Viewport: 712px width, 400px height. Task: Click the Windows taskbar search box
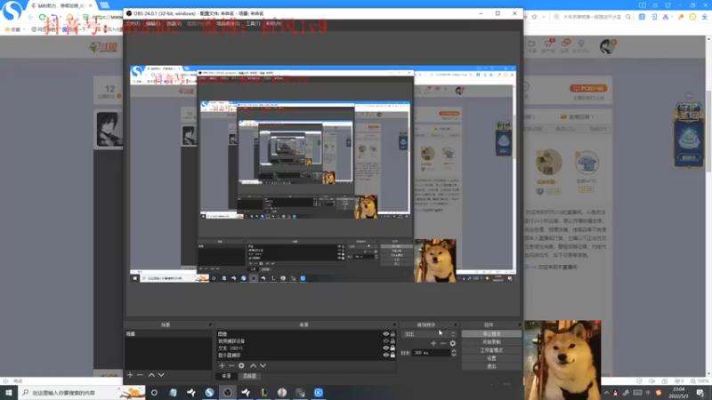coord(82,392)
